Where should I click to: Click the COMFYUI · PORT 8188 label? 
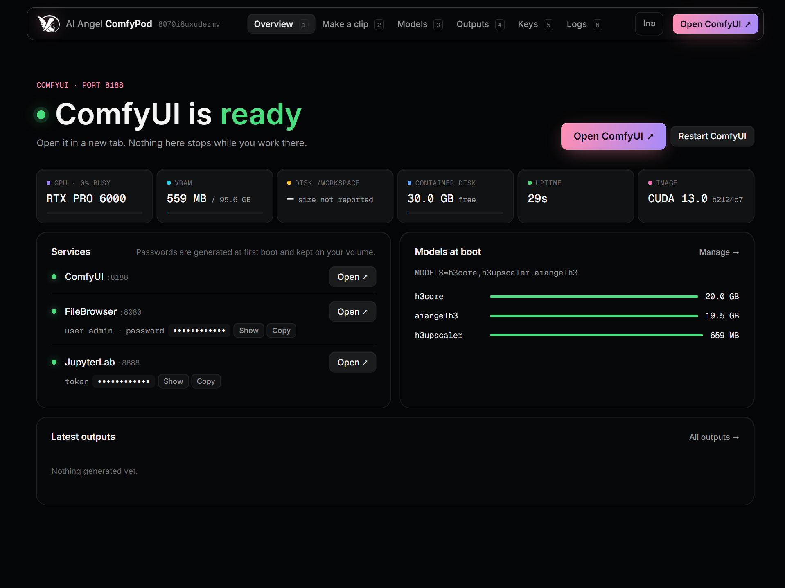click(x=80, y=85)
